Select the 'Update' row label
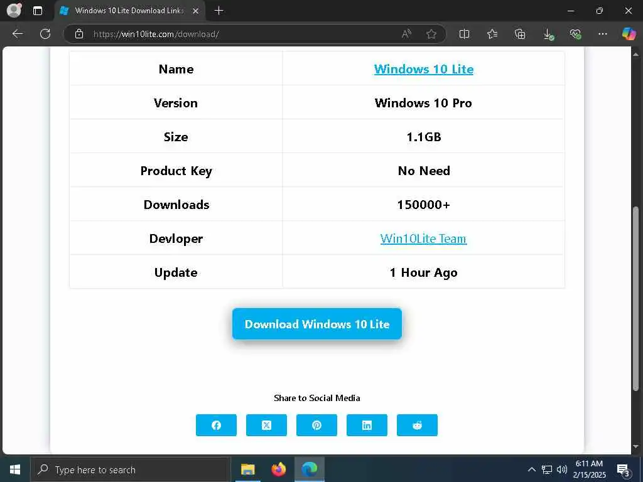 click(176, 272)
